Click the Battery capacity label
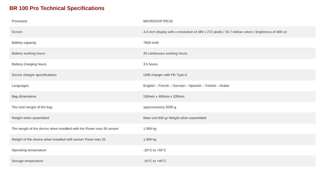 [x=24, y=43]
